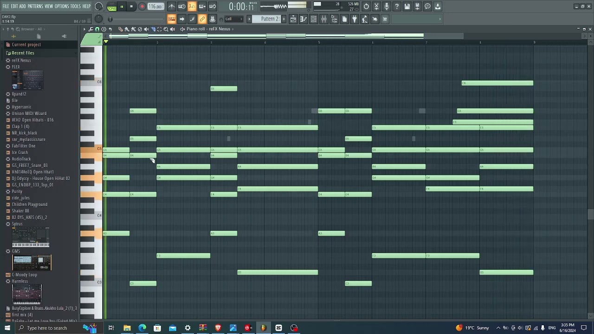Select the piano roll select tool
Viewport: 594px width, 334px height.
[159, 29]
